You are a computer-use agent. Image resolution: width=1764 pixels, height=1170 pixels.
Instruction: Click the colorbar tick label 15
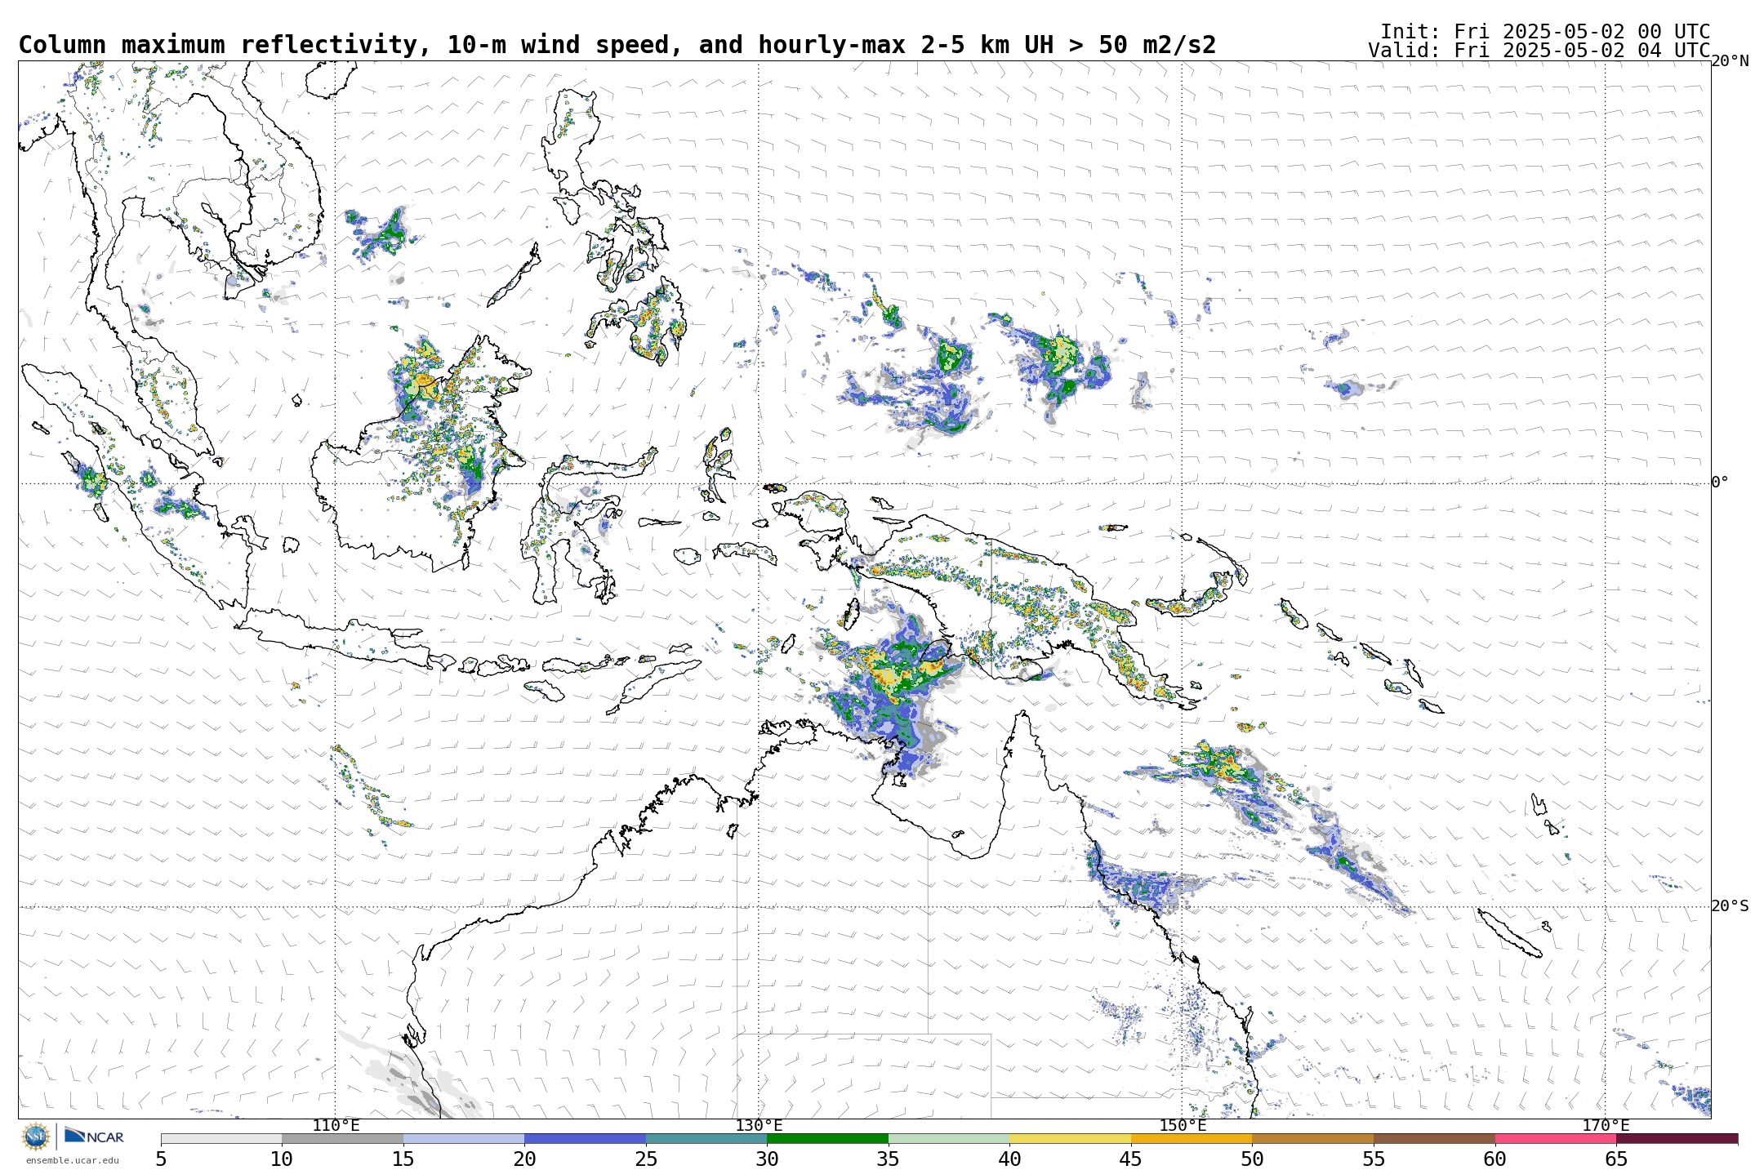403,1159
